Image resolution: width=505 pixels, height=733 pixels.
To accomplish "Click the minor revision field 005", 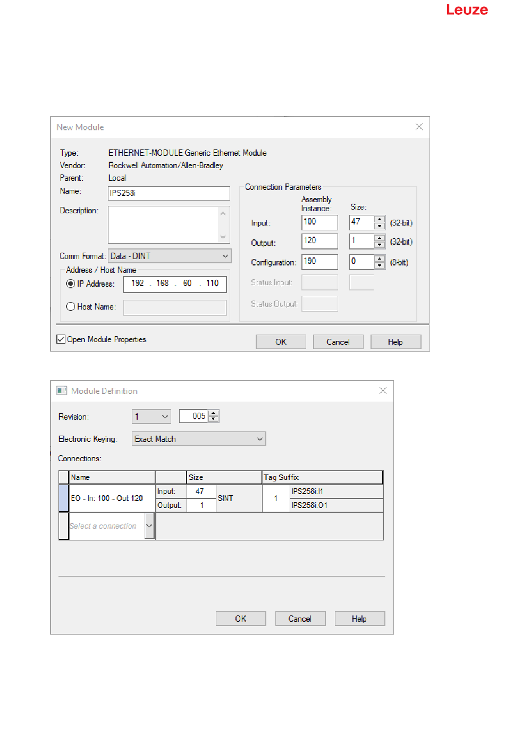I will pos(193,416).
